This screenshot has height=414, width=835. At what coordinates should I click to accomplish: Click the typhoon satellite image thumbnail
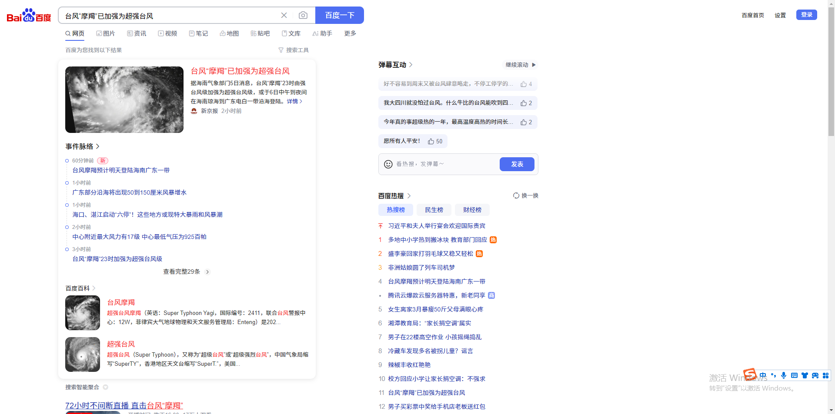click(x=124, y=99)
